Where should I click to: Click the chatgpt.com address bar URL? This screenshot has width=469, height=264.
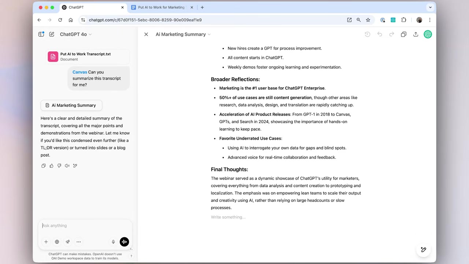tap(145, 20)
